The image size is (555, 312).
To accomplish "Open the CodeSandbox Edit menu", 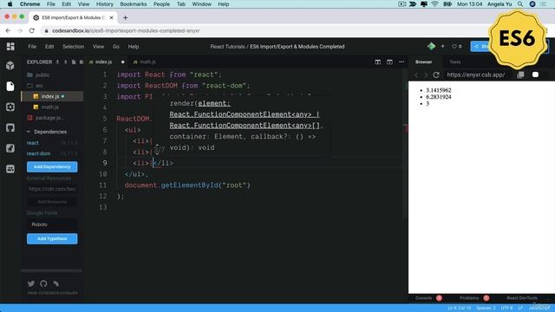I will (x=49, y=46).
